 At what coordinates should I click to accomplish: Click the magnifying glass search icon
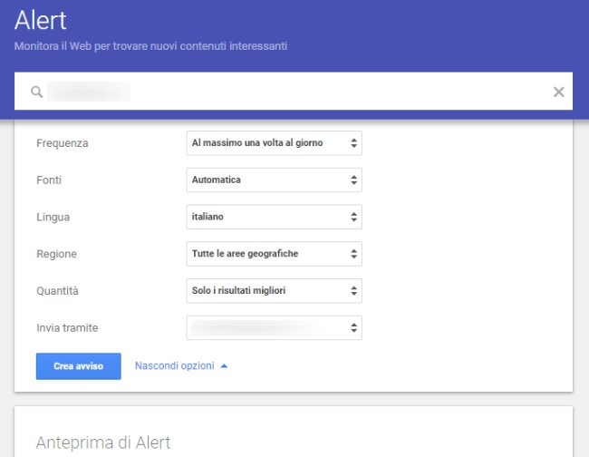coord(36,92)
